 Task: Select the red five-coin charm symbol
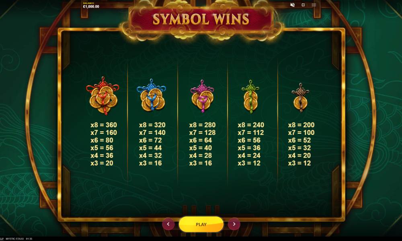(x=103, y=95)
